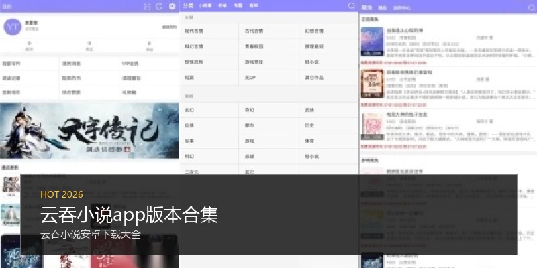Open the blue starry-sky book cover
537x268 pixels.
[x=372, y=42]
